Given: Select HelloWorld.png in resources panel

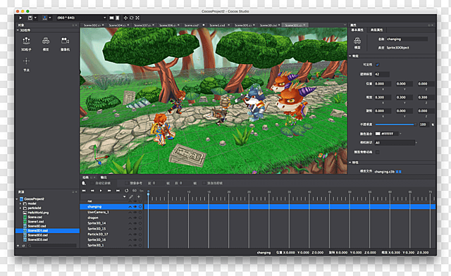Looking at the screenshot, I should [38, 213].
